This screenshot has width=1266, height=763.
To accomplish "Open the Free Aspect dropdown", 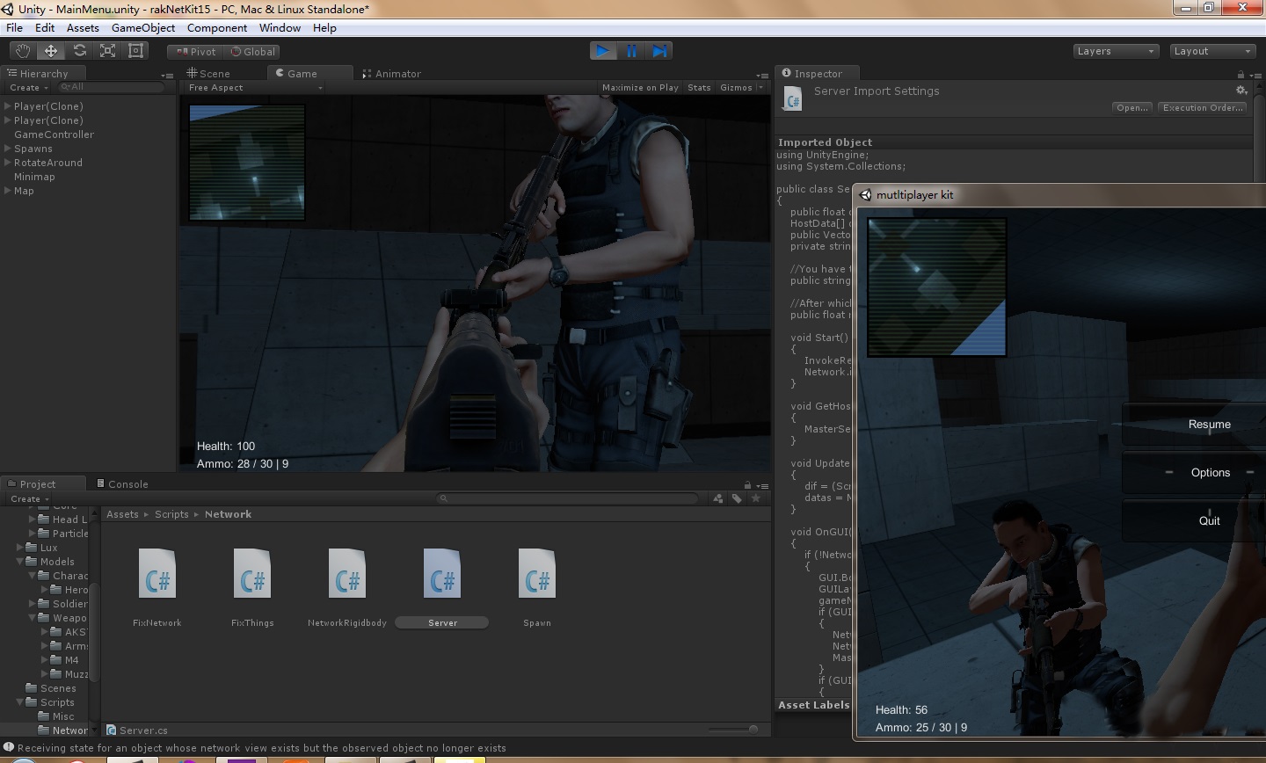I will pos(255,88).
